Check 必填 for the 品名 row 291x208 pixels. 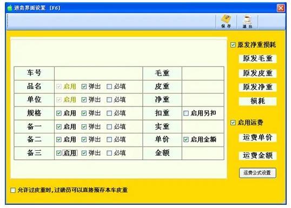pyautogui.click(x=109, y=86)
